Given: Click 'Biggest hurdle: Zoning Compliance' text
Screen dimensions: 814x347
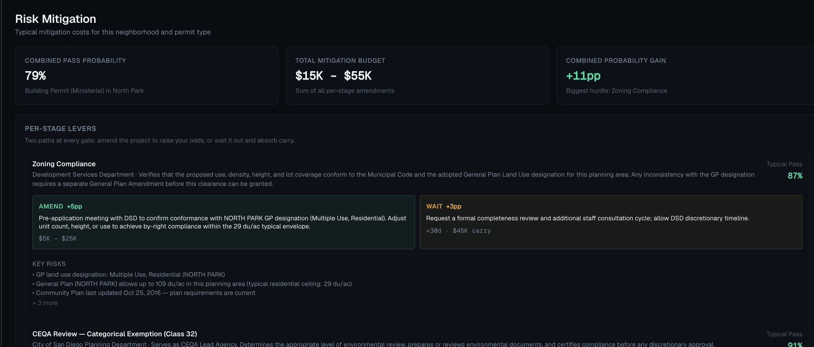Looking at the screenshot, I should 617,91.
